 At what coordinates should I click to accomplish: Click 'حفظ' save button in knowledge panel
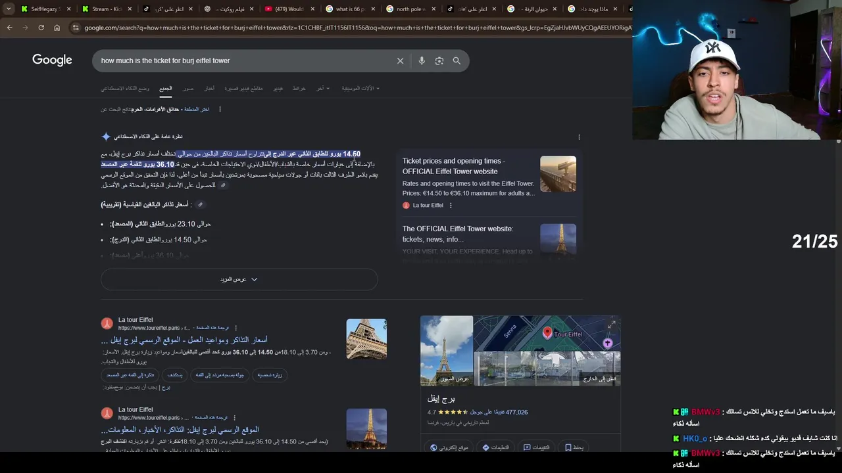574,447
